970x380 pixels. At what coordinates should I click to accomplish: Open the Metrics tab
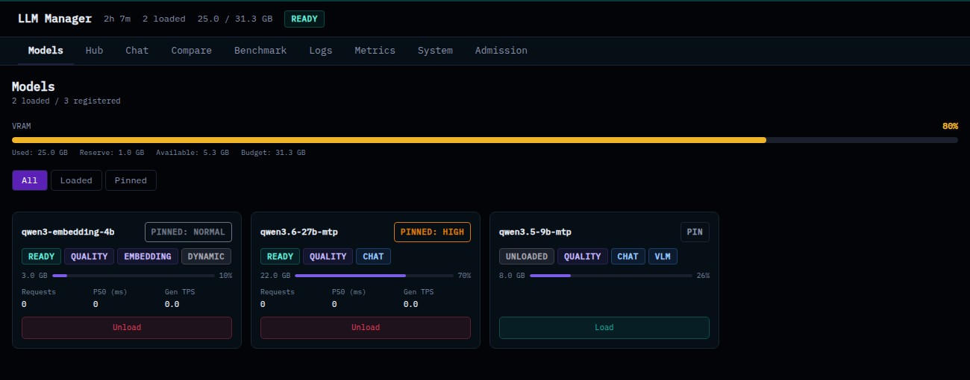(375, 51)
